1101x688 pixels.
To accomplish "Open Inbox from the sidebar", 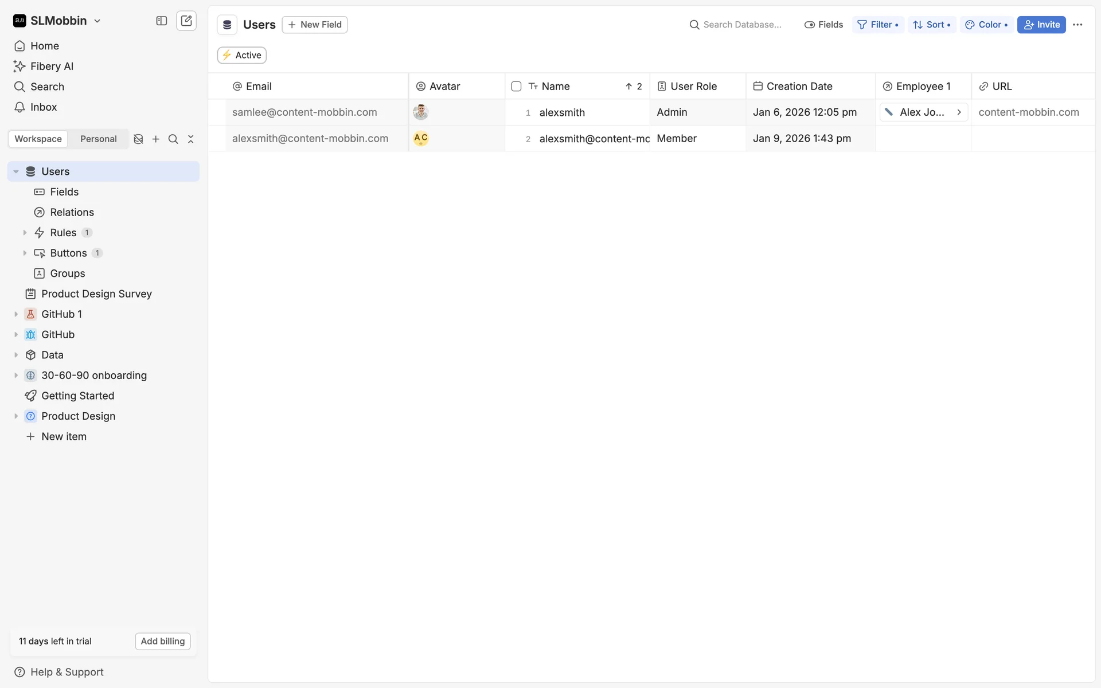I will 44,107.
